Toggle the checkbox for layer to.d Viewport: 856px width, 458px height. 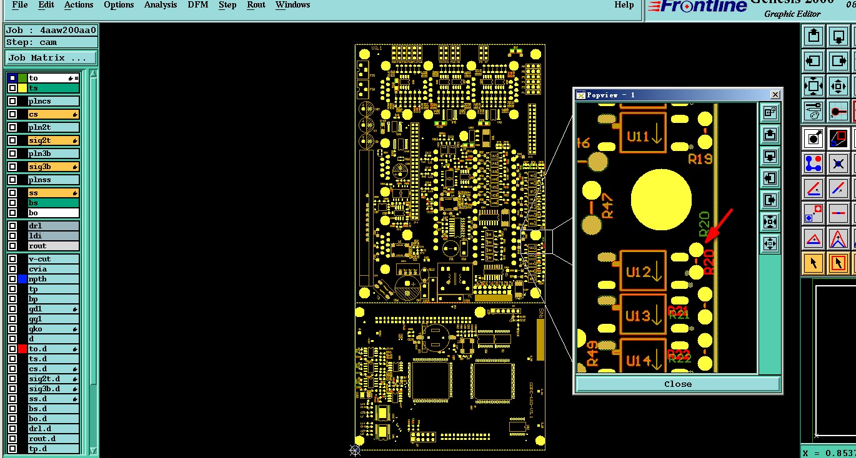tap(12, 349)
